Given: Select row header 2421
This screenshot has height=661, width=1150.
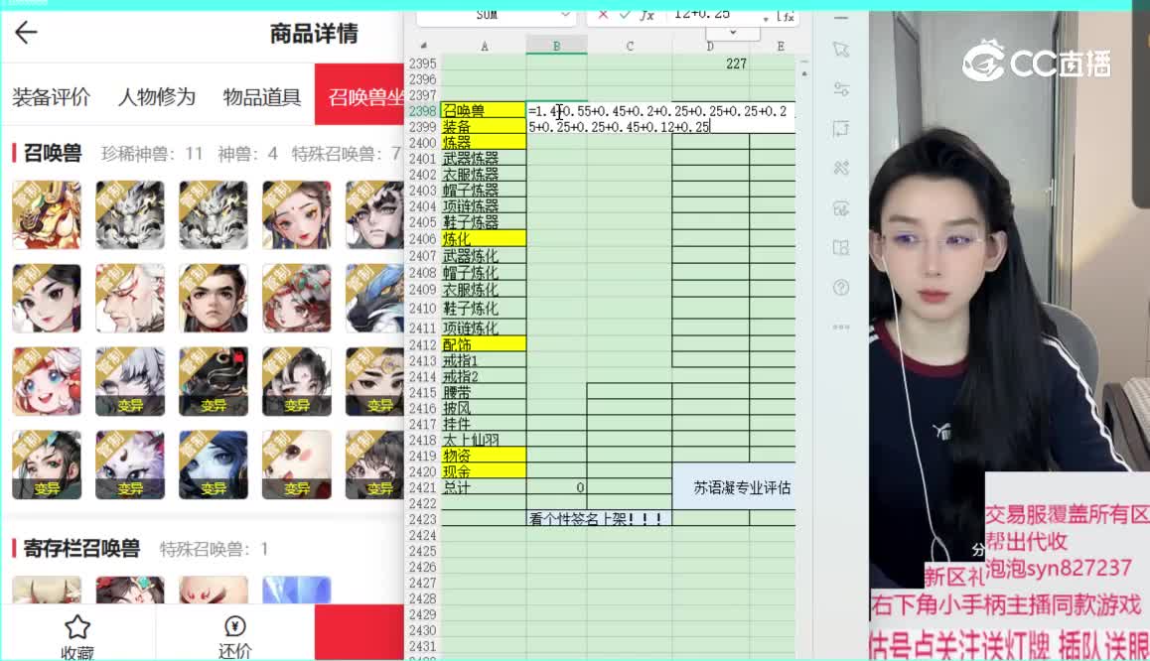Looking at the screenshot, I should [x=423, y=487].
